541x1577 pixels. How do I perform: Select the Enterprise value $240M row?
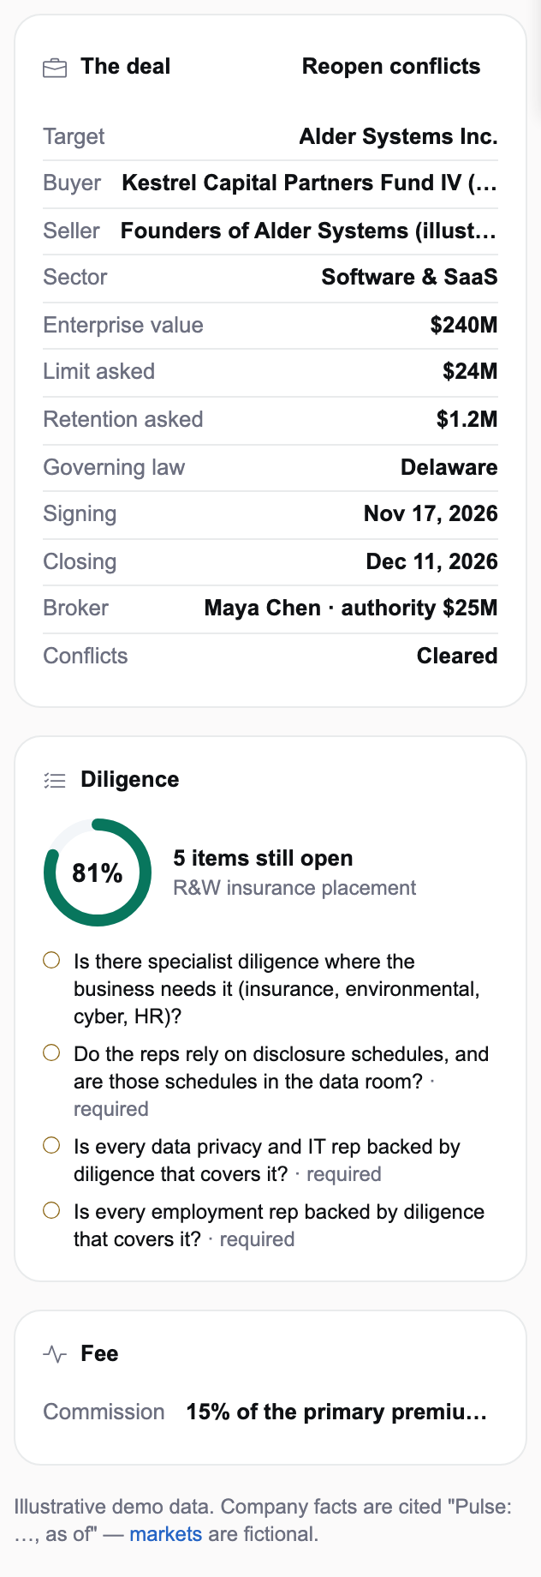click(x=270, y=325)
